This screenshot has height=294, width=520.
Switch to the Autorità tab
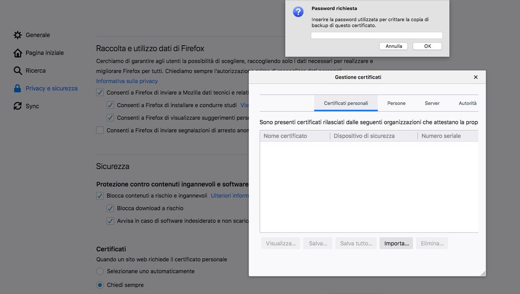[467, 103]
